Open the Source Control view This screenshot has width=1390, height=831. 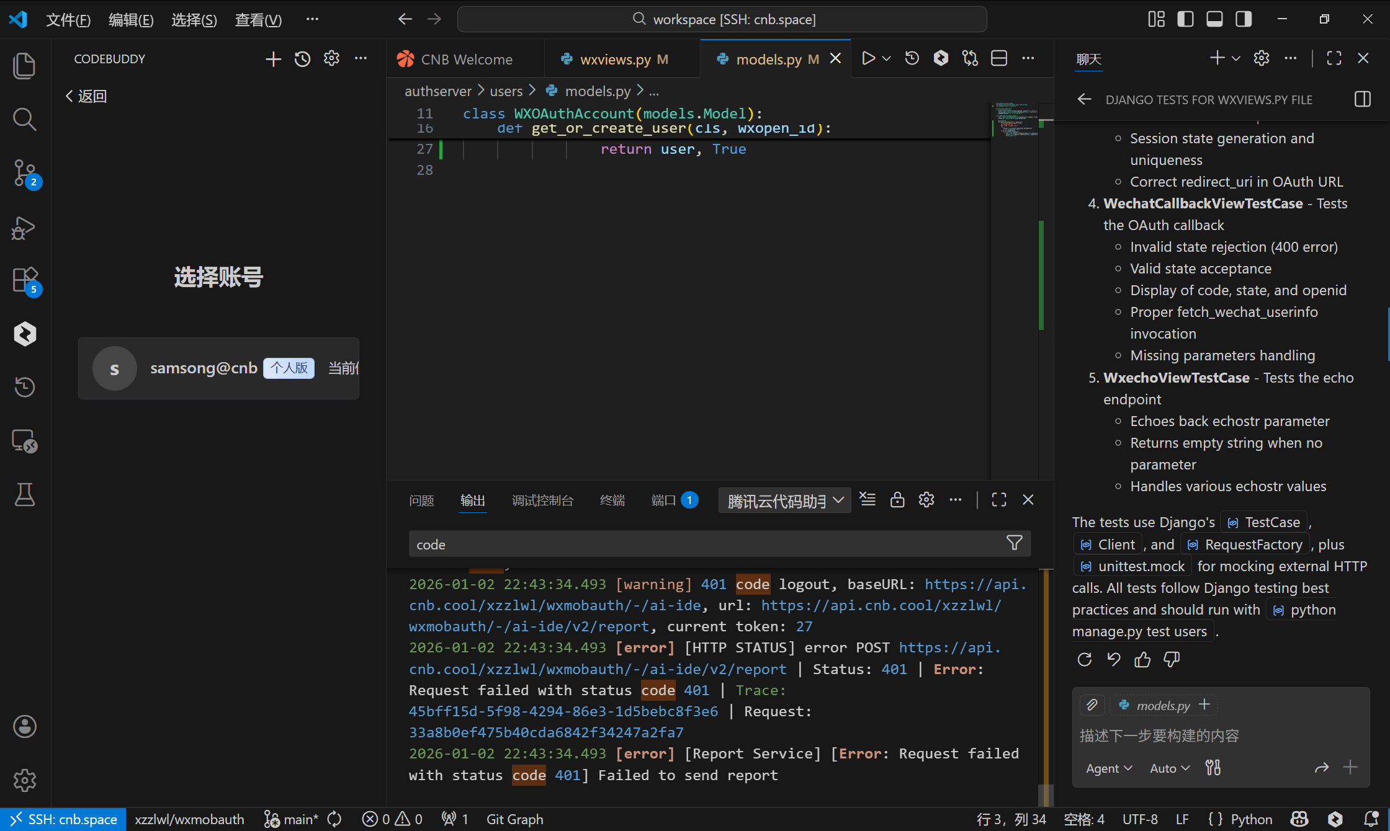coord(25,173)
